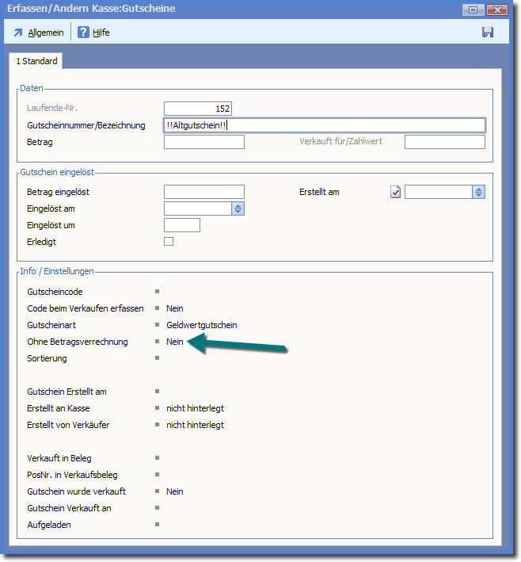Open the Erstellt am date dropdown
Screen dimensions: 521x562
coord(478,192)
